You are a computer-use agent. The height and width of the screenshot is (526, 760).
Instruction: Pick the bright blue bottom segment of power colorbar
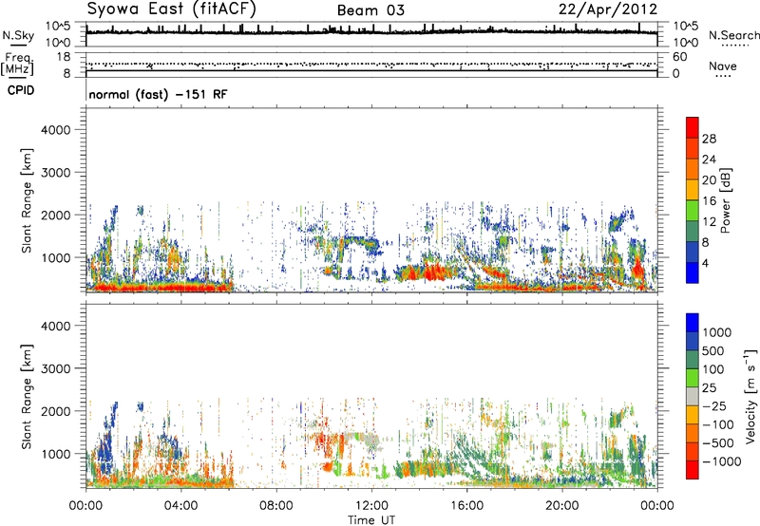693,272
